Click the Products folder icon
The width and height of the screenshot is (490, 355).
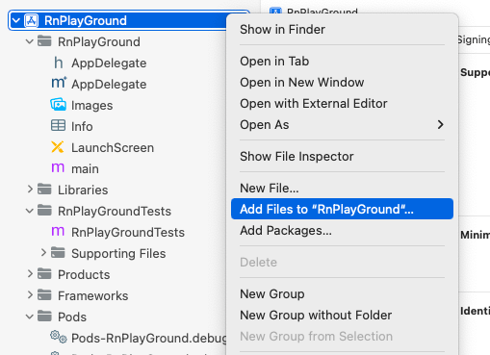44,274
